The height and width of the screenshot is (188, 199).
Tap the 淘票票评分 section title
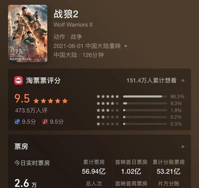[43, 81]
